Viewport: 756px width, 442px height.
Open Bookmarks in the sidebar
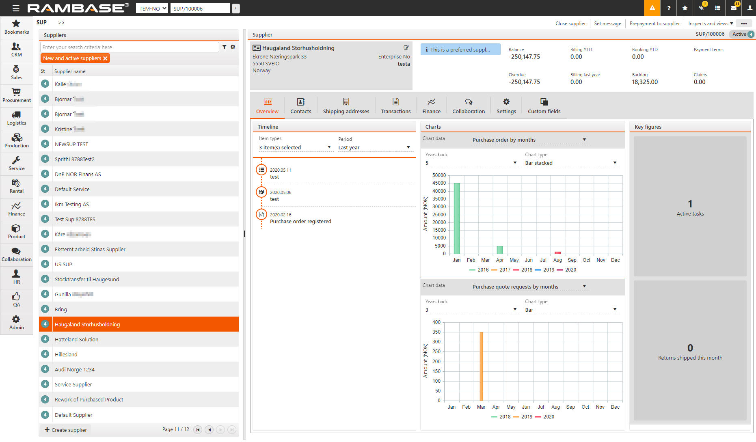coord(17,27)
